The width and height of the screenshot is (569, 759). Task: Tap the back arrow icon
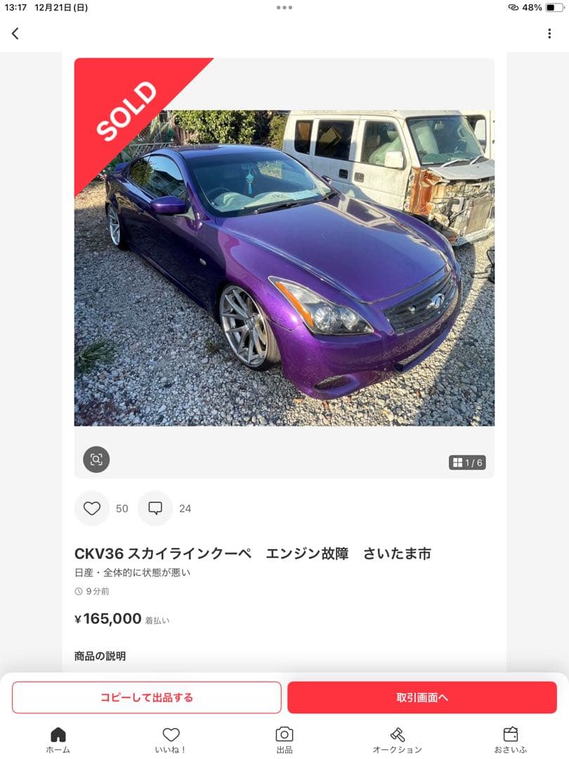pos(15,34)
